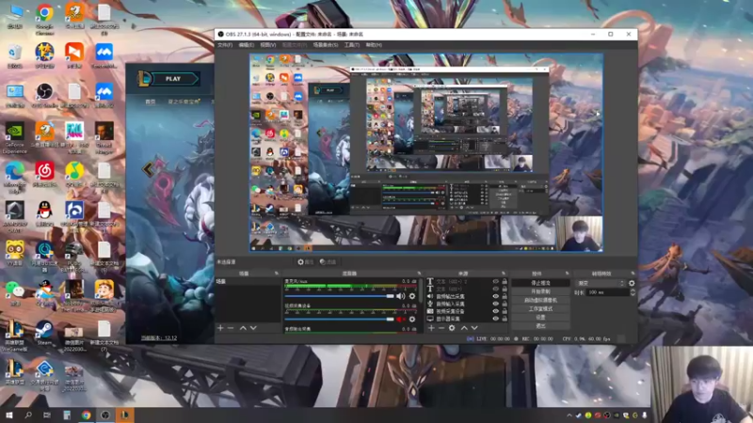Open Google Chrome desktop shortcut

click(44, 18)
